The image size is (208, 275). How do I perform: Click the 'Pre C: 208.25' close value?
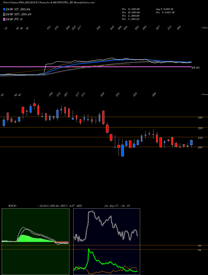131,19
